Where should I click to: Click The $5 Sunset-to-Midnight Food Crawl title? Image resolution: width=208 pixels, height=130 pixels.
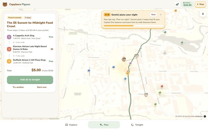[x=30, y=25]
